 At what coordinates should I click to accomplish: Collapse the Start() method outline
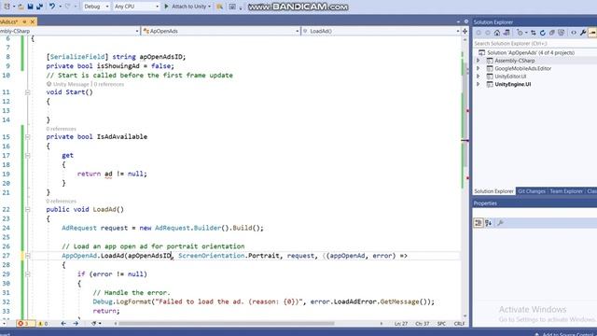coord(27,92)
